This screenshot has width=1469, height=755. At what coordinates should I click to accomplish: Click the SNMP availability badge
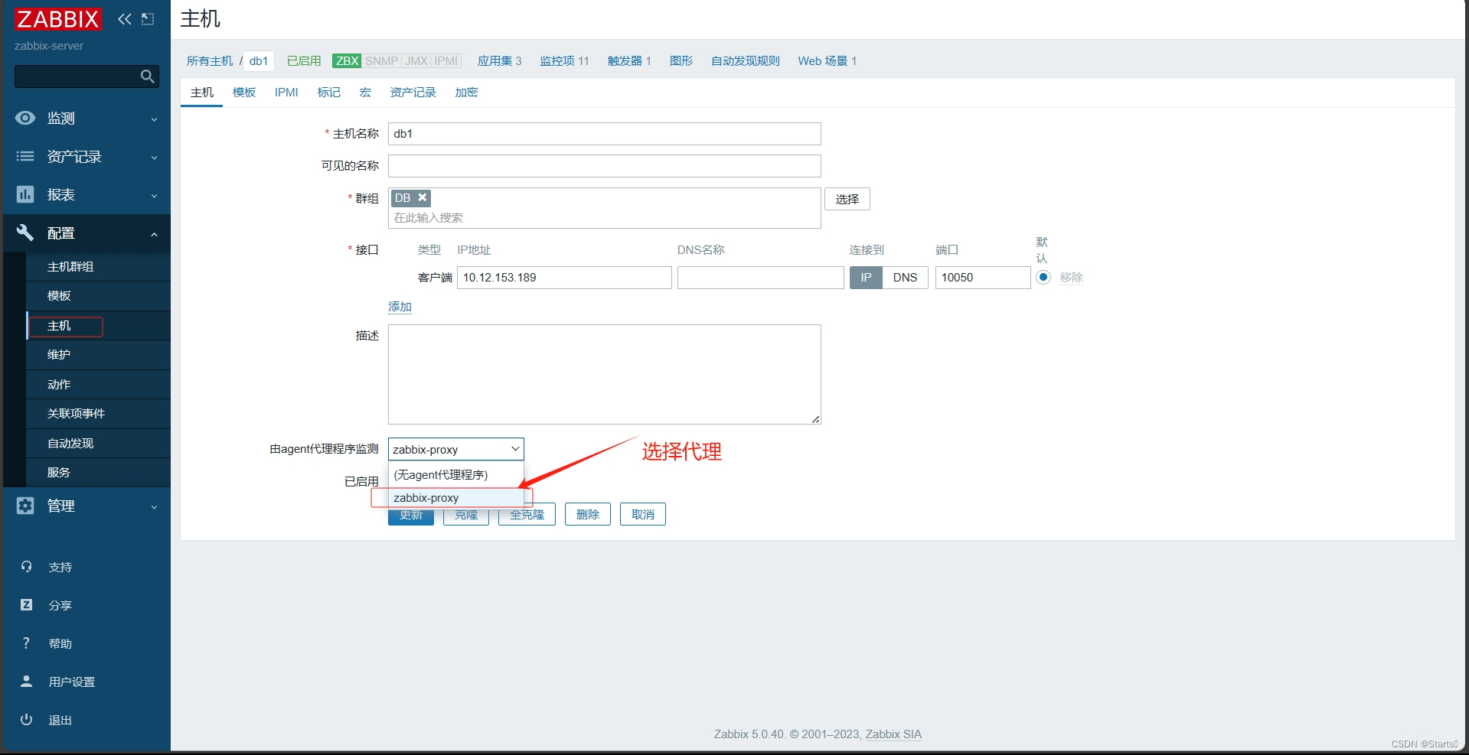[x=381, y=61]
